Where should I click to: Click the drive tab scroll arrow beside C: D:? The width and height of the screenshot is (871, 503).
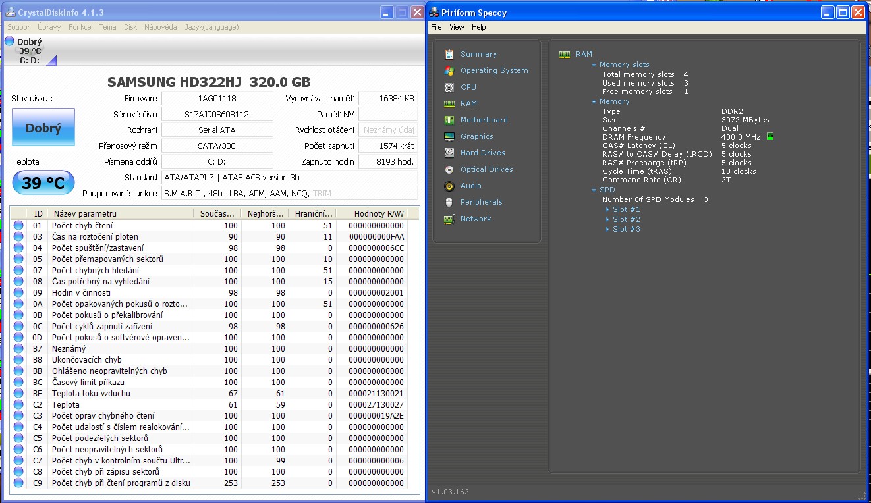click(x=51, y=61)
